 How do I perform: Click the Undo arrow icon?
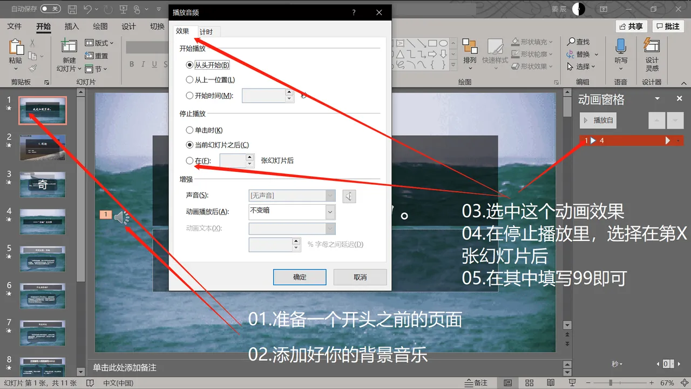click(88, 10)
